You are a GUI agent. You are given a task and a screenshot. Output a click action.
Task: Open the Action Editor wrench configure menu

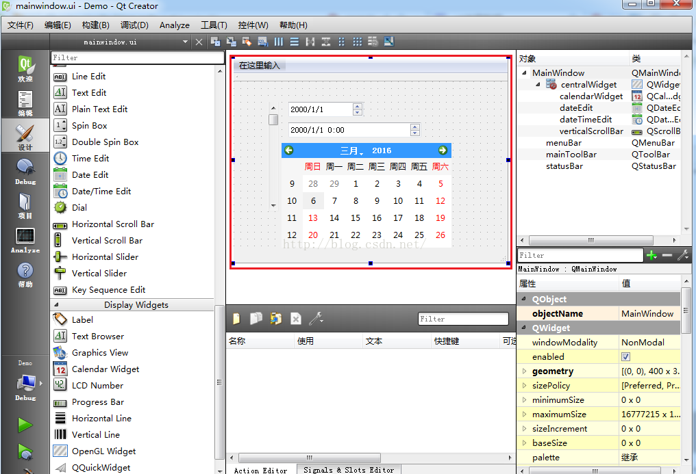tap(316, 319)
